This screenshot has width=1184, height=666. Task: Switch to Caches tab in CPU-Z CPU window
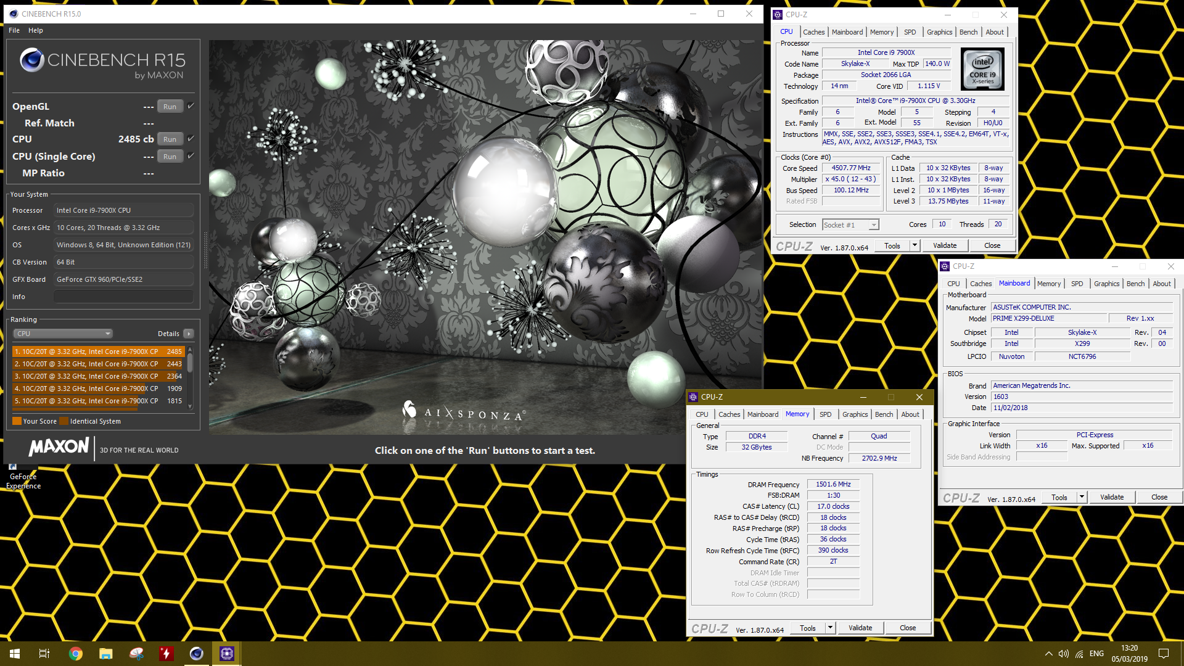813,32
